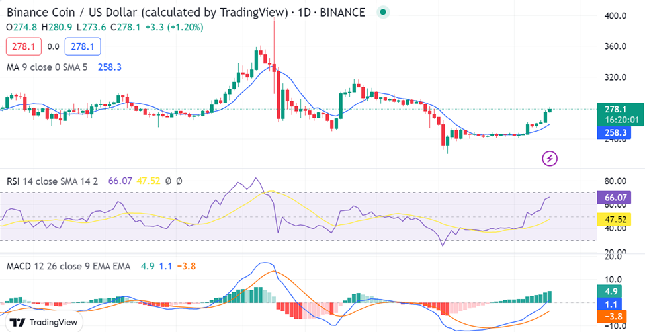Click the 360.0 price axis value
The width and height of the screenshot is (645, 332).
click(615, 46)
